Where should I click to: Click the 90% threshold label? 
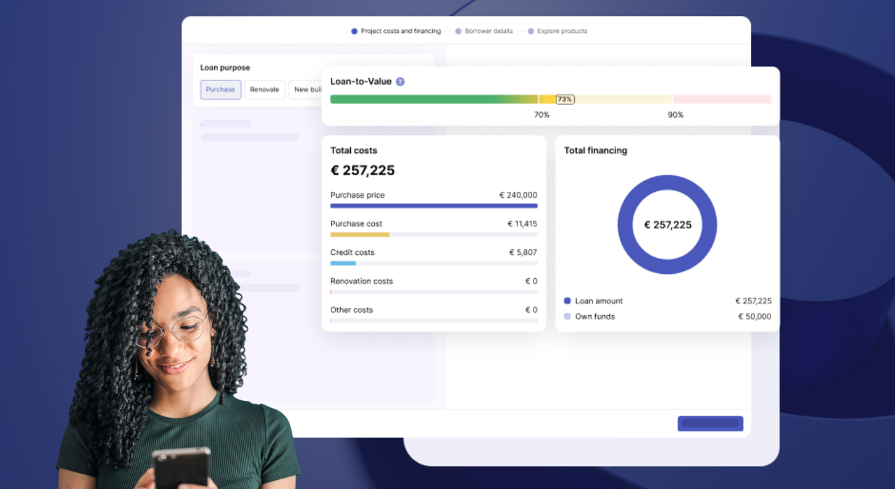675,115
